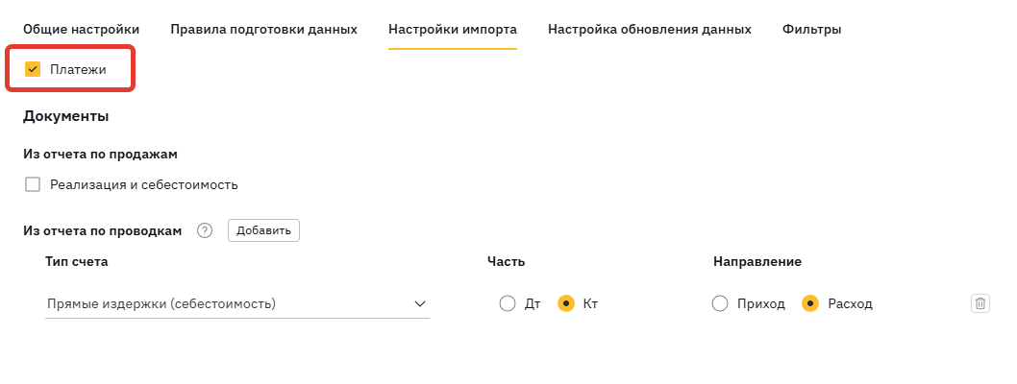This screenshot has width=1017, height=384.
Task: Click the Приход label text
Action: [760, 303]
